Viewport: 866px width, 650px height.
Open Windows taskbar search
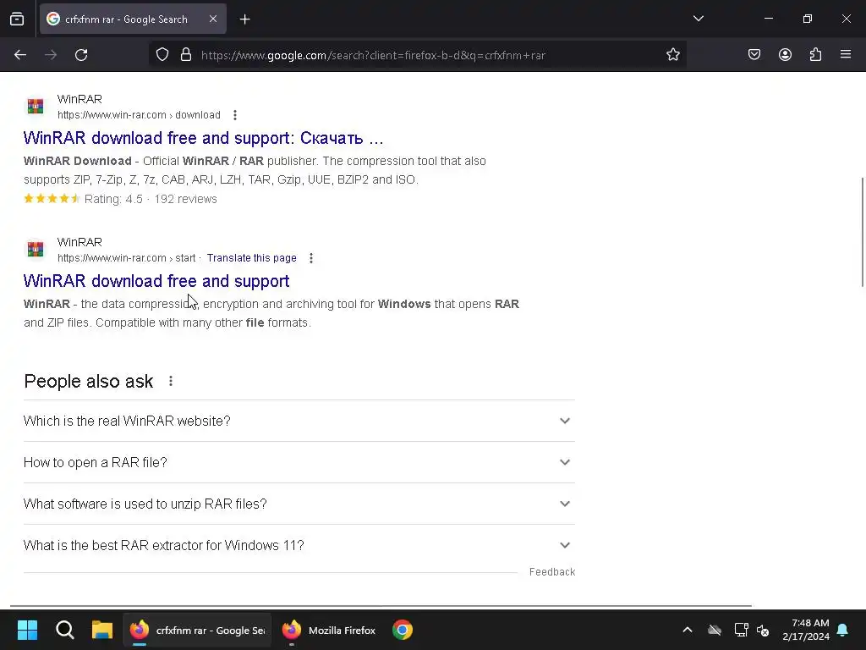coord(64,630)
